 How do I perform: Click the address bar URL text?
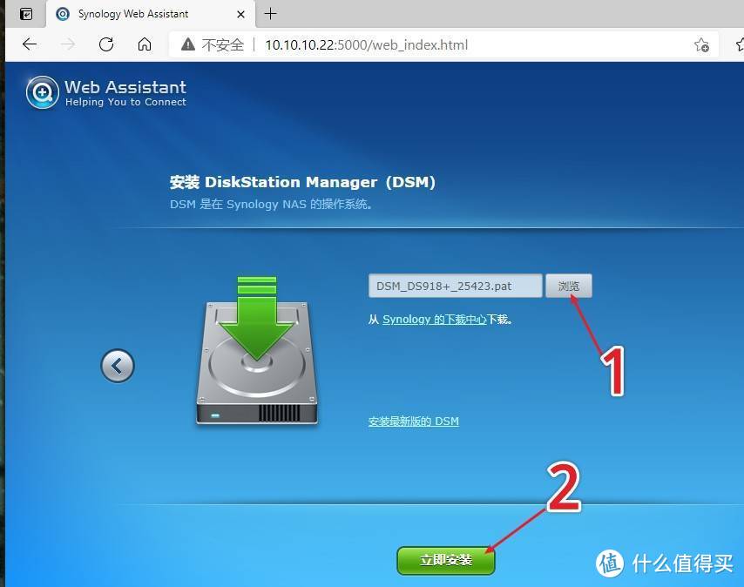tap(366, 45)
